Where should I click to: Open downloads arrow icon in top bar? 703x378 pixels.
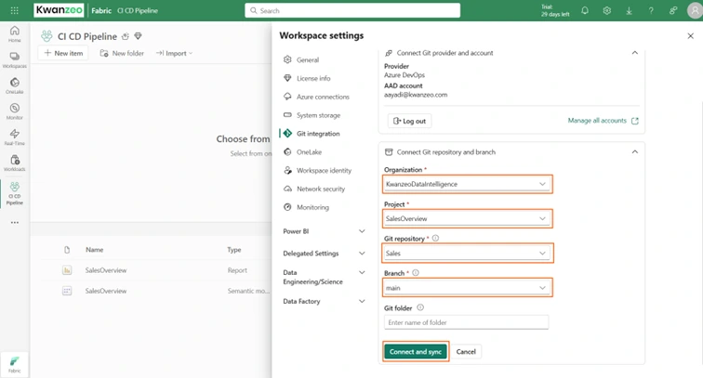(x=629, y=10)
